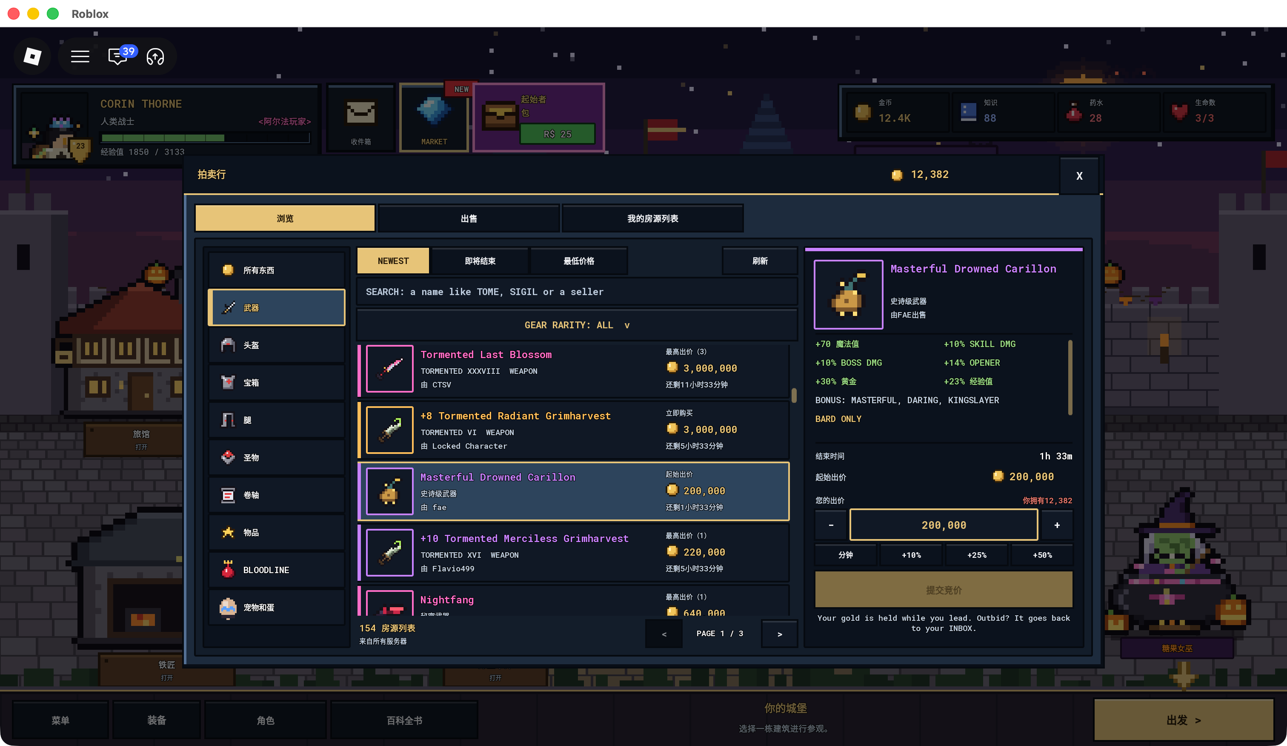Open chat with 39 unread messages

[118, 56]
